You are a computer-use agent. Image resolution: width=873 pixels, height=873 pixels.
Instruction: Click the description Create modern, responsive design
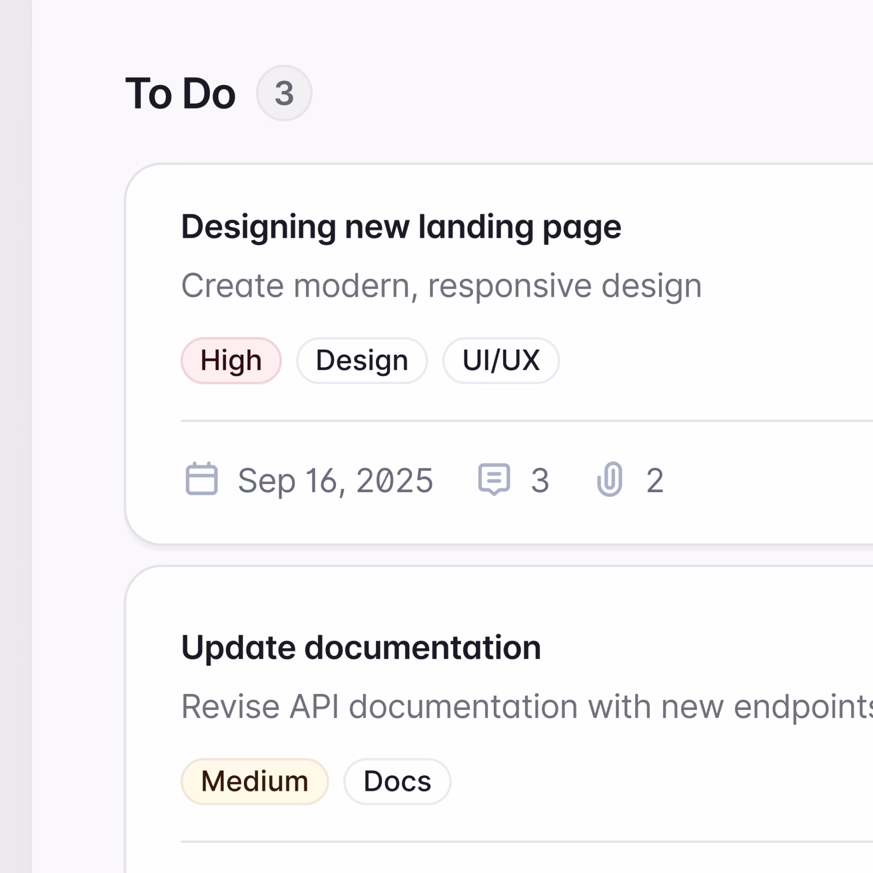point(441,286)
